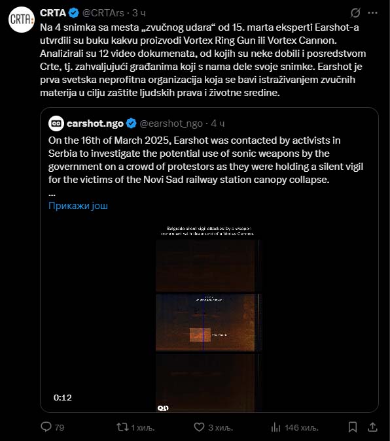390x441 pixels.
Task: Click the 0:12 video duration label
Action: coord(63,397)
